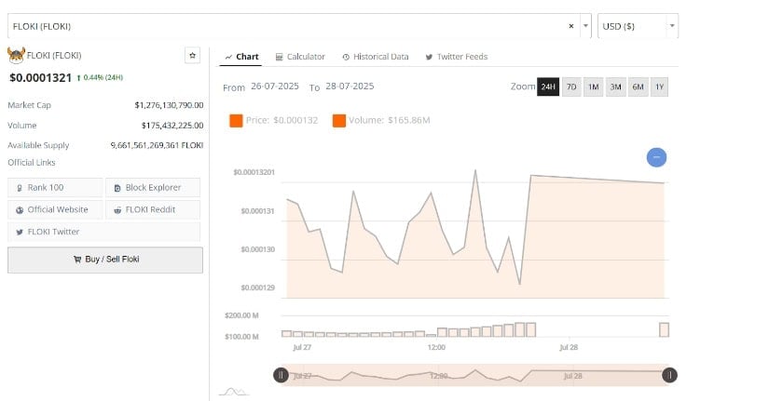Open the FLOKI Reddit link

click(x=153, y=209)
